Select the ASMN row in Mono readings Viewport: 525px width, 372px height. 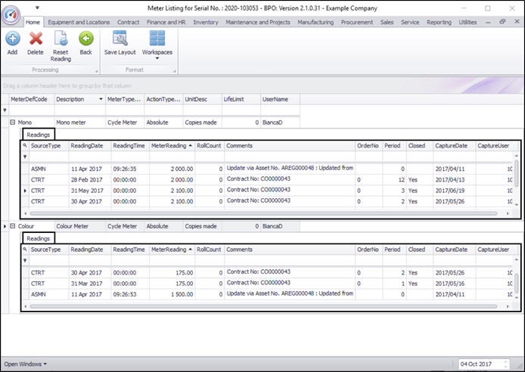38,168
